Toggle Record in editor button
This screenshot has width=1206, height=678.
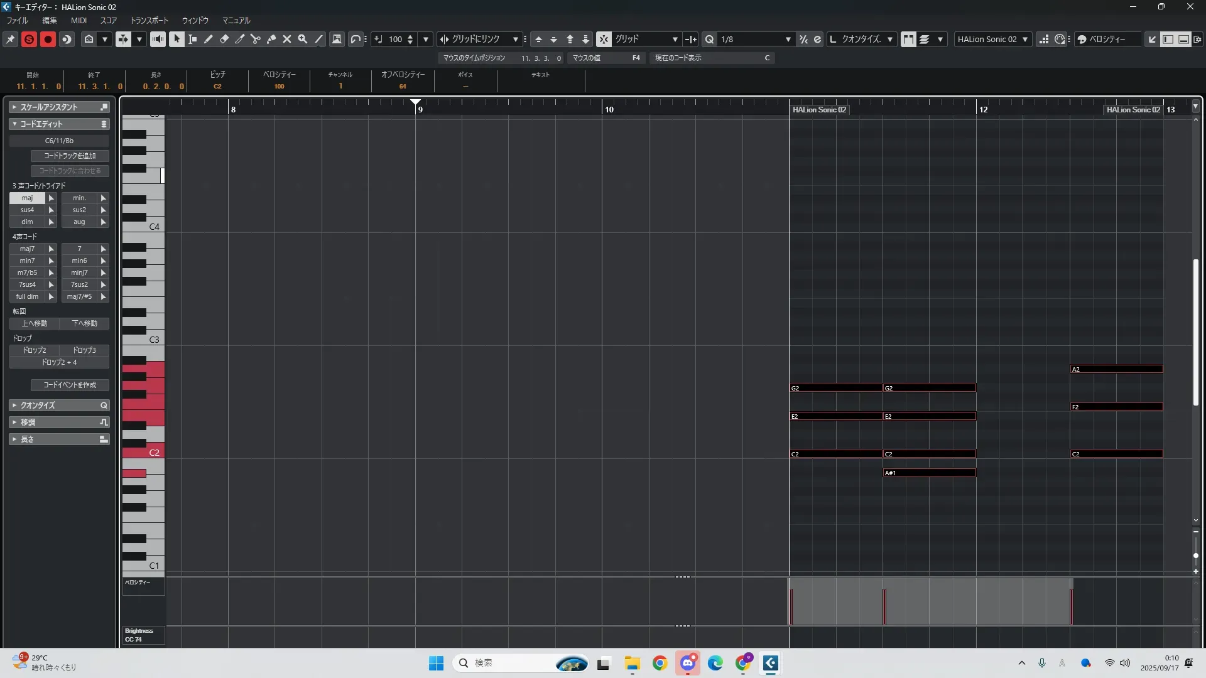point(48,39)
